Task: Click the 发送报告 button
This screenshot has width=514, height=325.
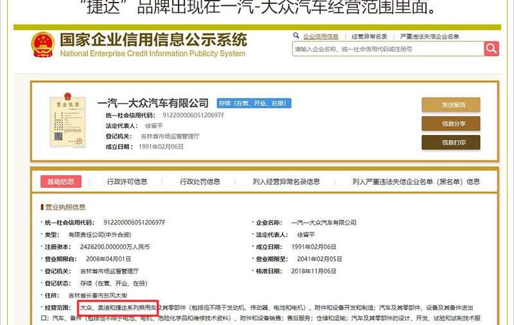Action: pyautogui.click(x=451, y=105)
